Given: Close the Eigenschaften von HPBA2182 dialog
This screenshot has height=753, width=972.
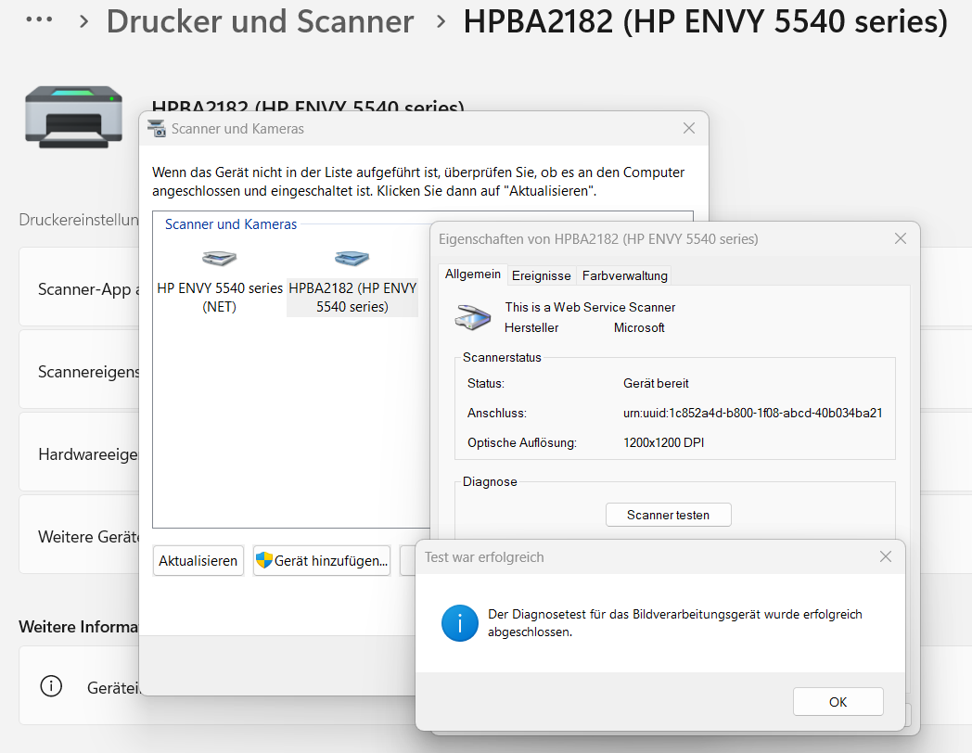Looking at the screenshot, I should (x=900, y=238).
